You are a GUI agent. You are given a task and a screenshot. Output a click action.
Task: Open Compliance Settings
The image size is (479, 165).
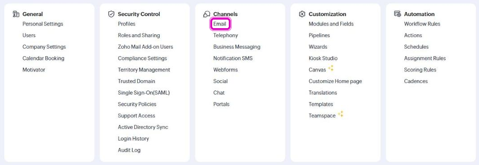click(x=142, y=58)
